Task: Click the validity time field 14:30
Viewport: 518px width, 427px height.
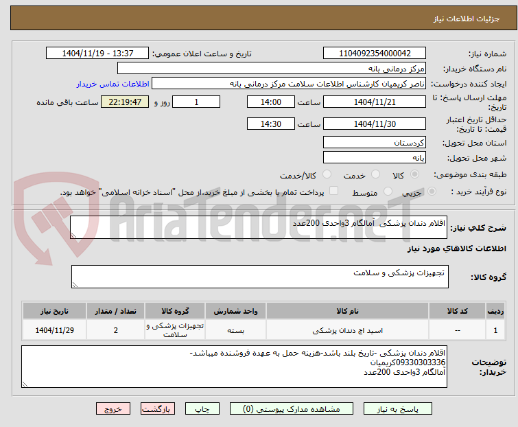Action: (x=271, y=124)
